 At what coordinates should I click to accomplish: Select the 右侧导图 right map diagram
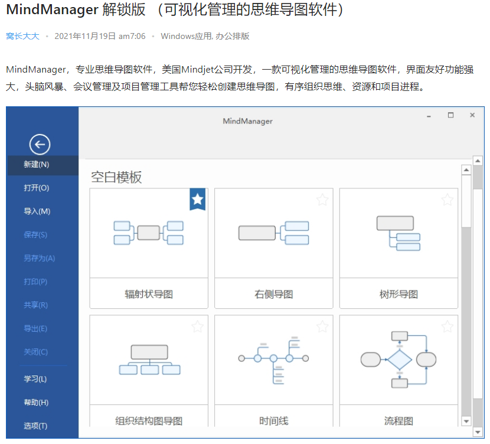[x=273, y=233]
